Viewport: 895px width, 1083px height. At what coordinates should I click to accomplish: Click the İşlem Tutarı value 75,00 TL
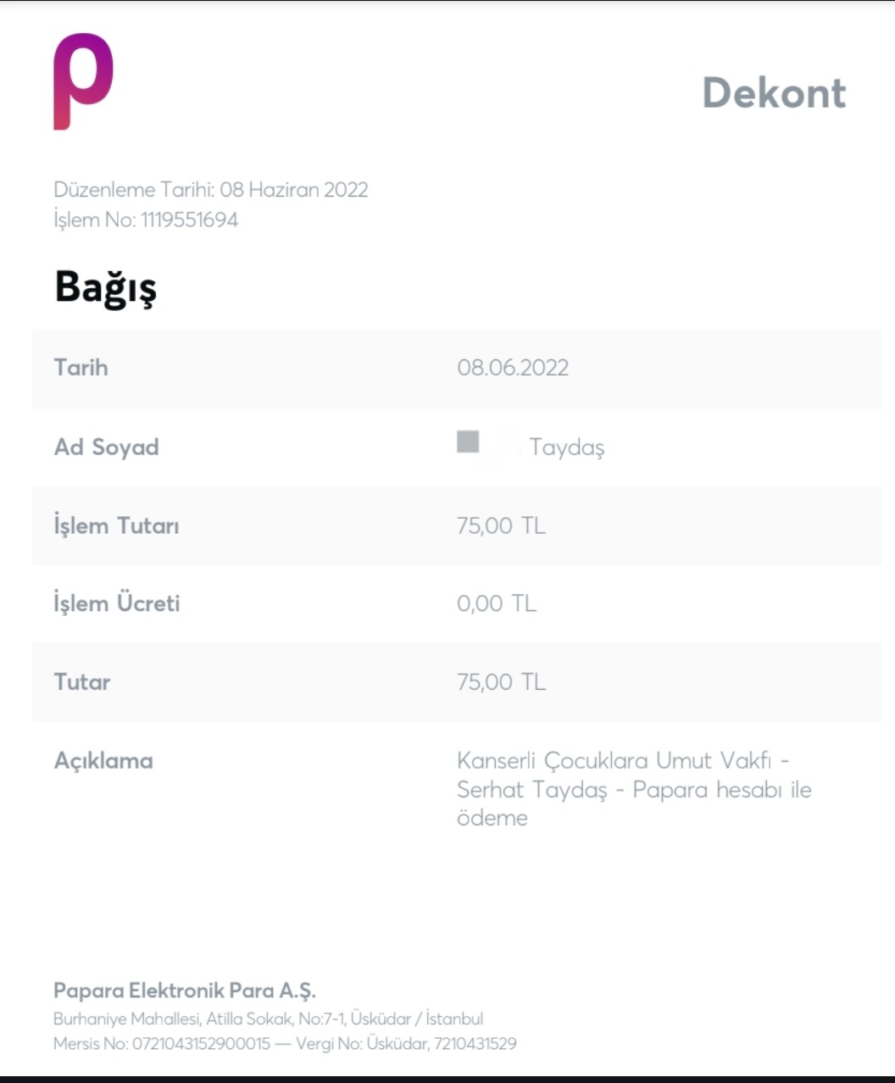coord(501,525)
